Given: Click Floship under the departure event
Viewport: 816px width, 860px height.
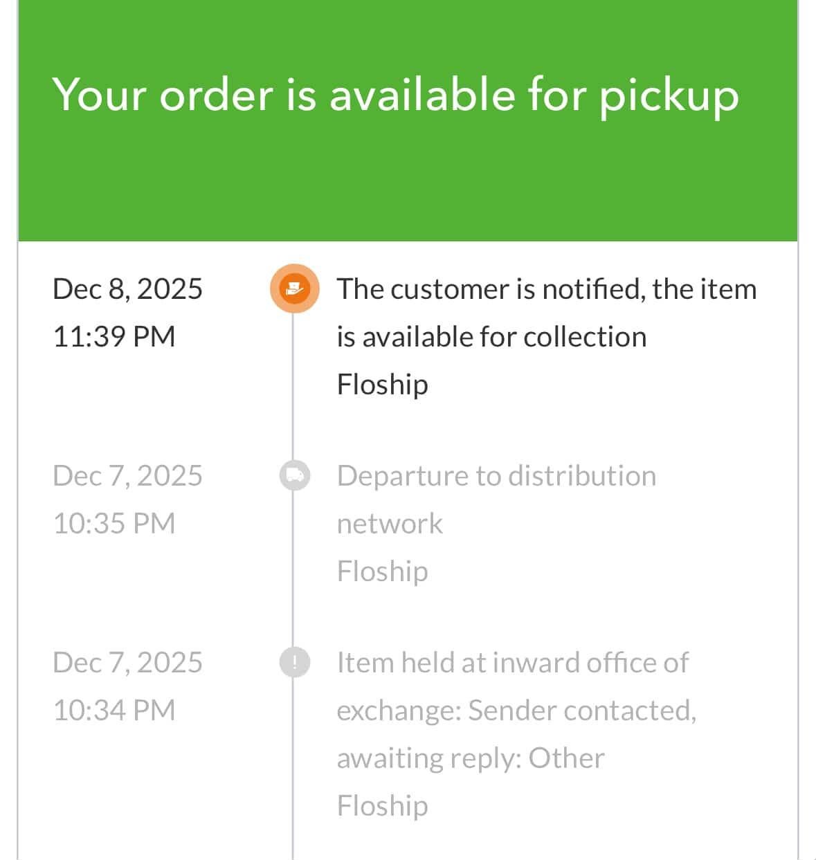Looking at the screenshot, I should click(382, 571).
